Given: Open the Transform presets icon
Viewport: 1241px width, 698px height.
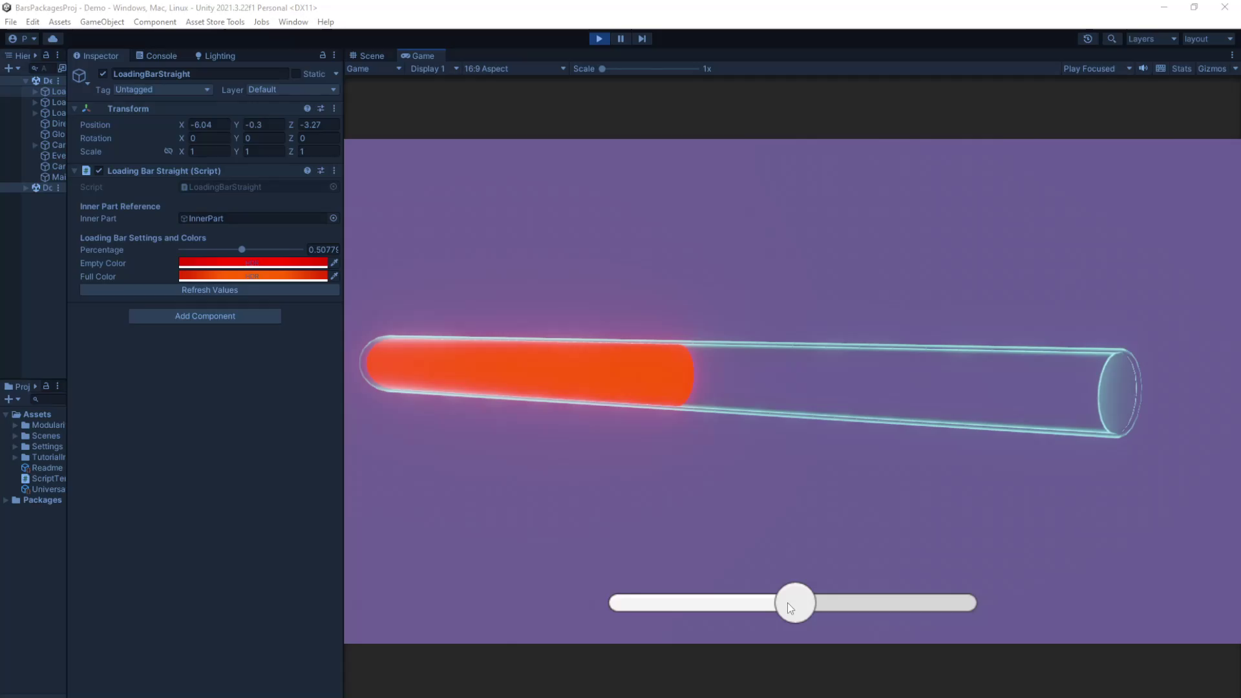Looking at the screenshot, I should click(321, 109).
